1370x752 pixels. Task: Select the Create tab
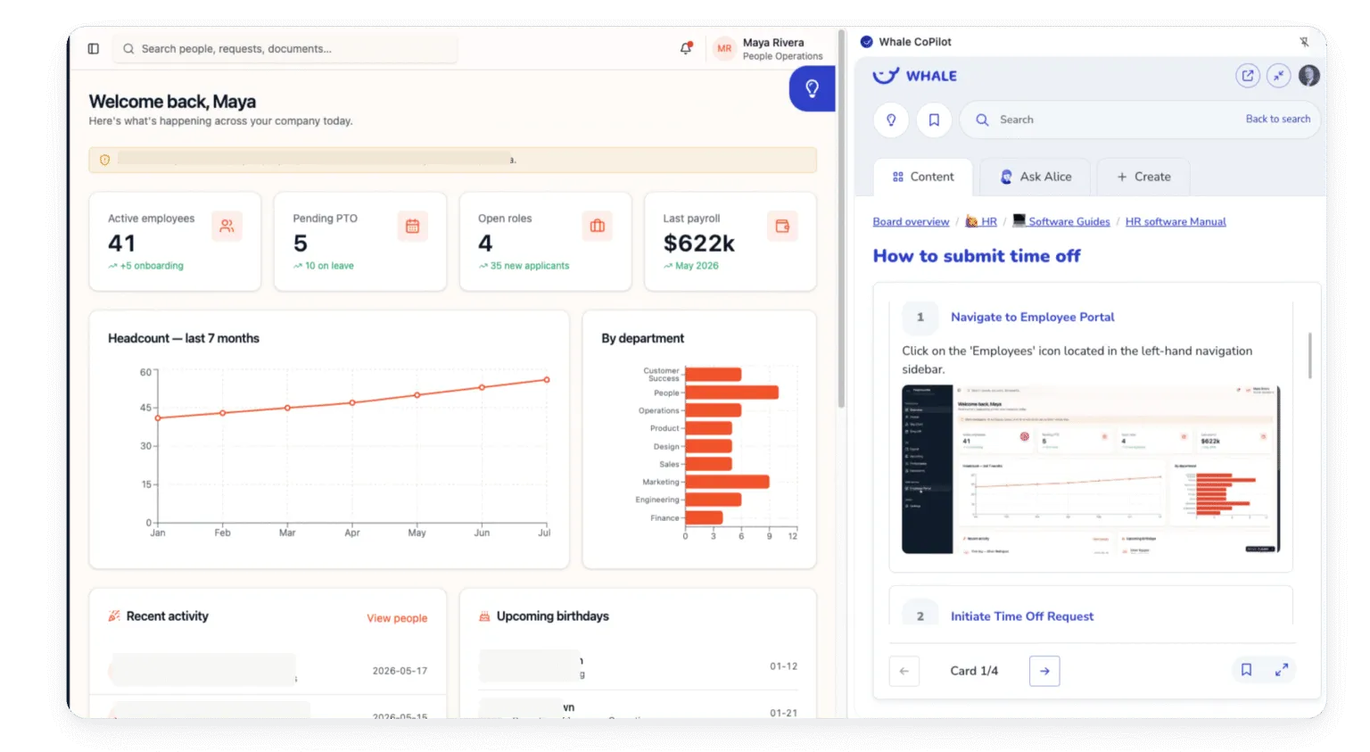pyautogui.click(x=1143, y=178)
